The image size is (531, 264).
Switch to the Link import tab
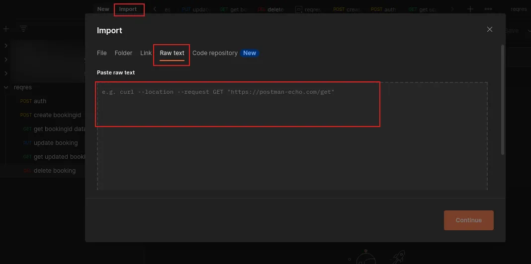(x=146, y=53)
